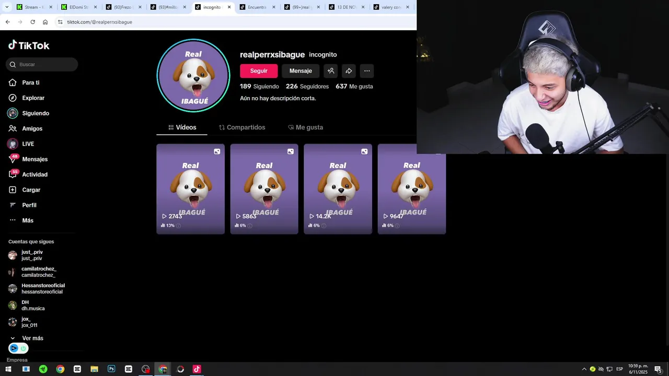Screen dimensions: 669x376
Task: Go to Siguiendo in the sidebar
Action: pyautogui.click(x=36, y=113)
